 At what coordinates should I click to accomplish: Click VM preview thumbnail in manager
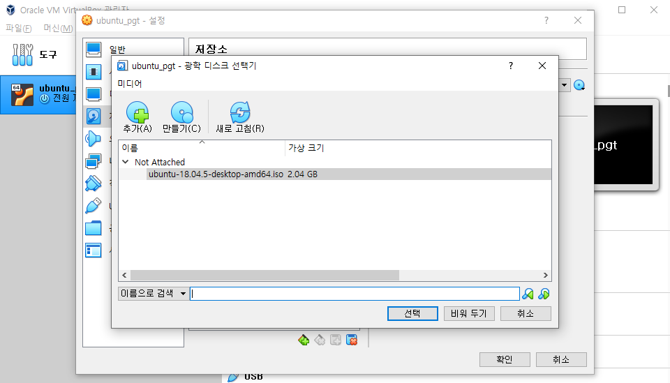(623, 144)
